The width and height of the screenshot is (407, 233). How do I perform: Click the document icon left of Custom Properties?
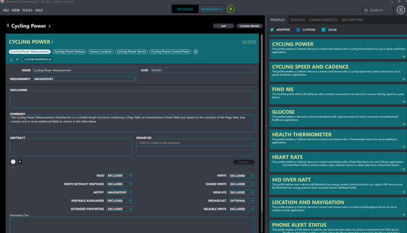coord(11,59)
